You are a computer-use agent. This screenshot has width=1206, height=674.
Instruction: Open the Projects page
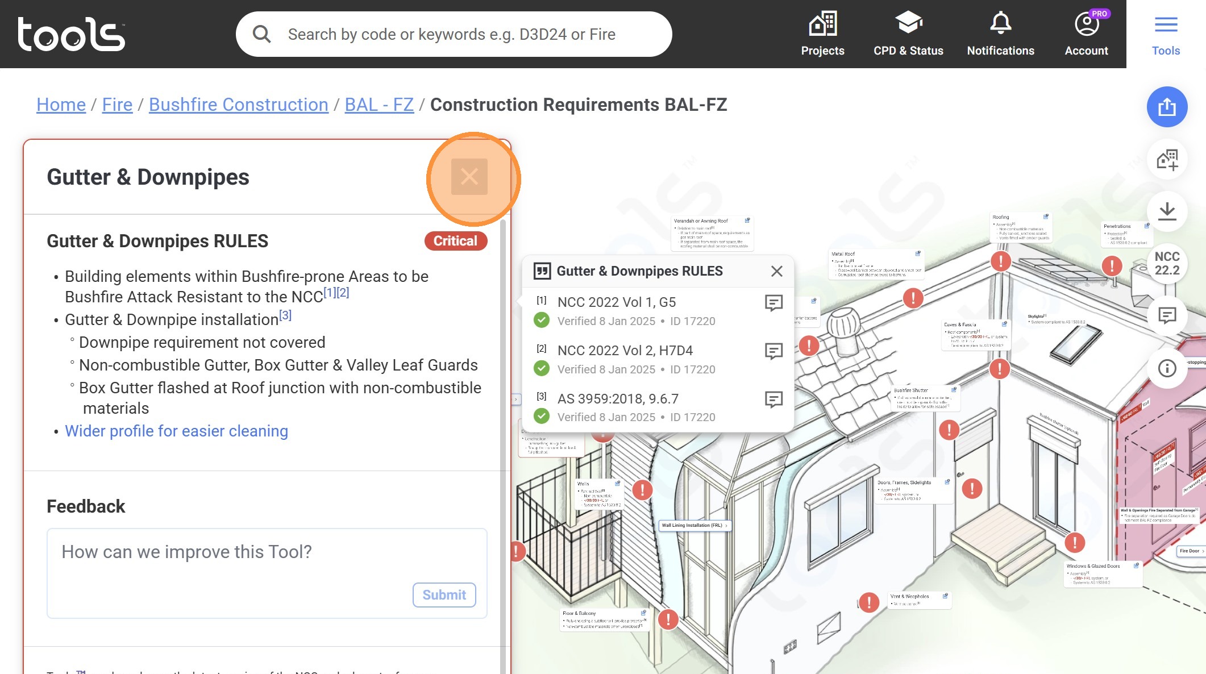822,34
